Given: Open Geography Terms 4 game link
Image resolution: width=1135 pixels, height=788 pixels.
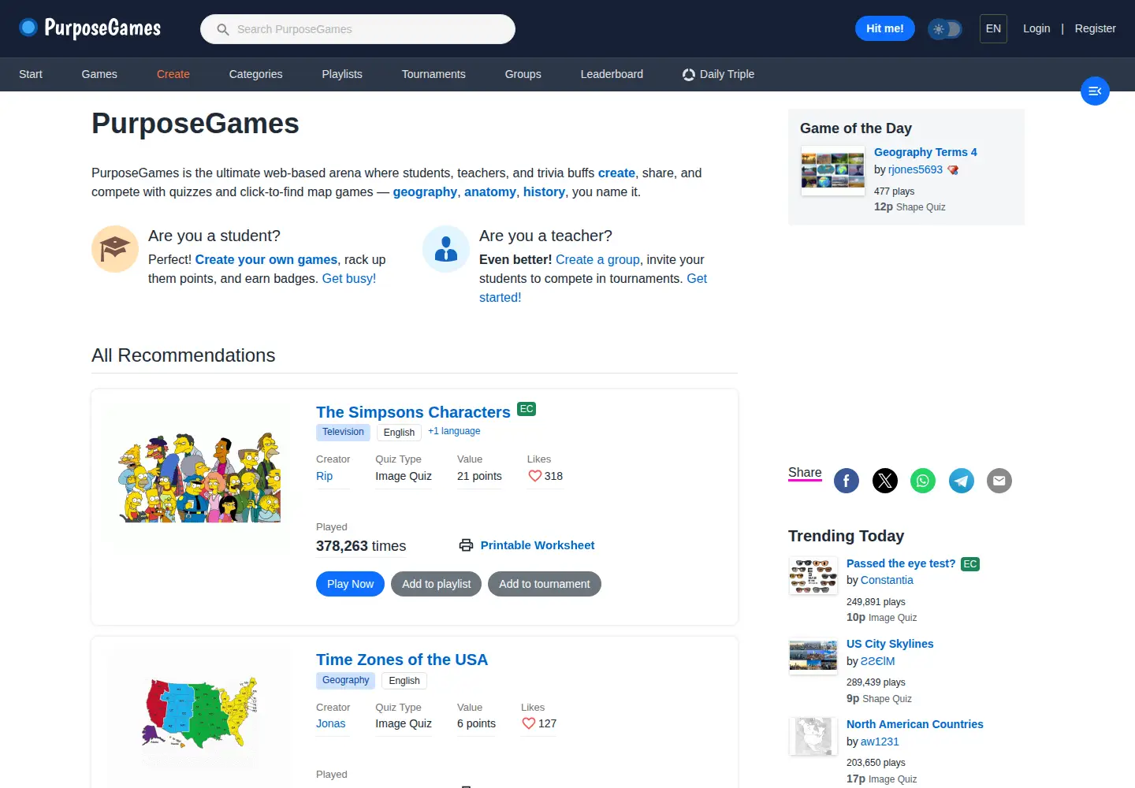Looking at the screenshot, I should click(x=925, y=152).
